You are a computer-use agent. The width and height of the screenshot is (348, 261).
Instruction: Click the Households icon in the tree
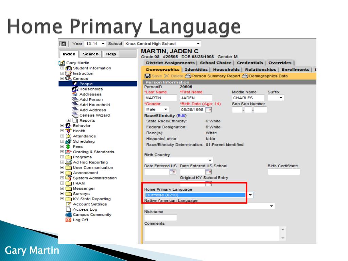tap(75, 89)
